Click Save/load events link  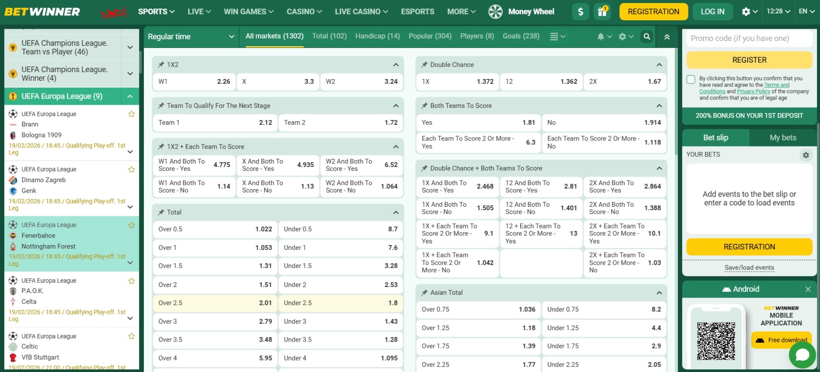(749, 268)
